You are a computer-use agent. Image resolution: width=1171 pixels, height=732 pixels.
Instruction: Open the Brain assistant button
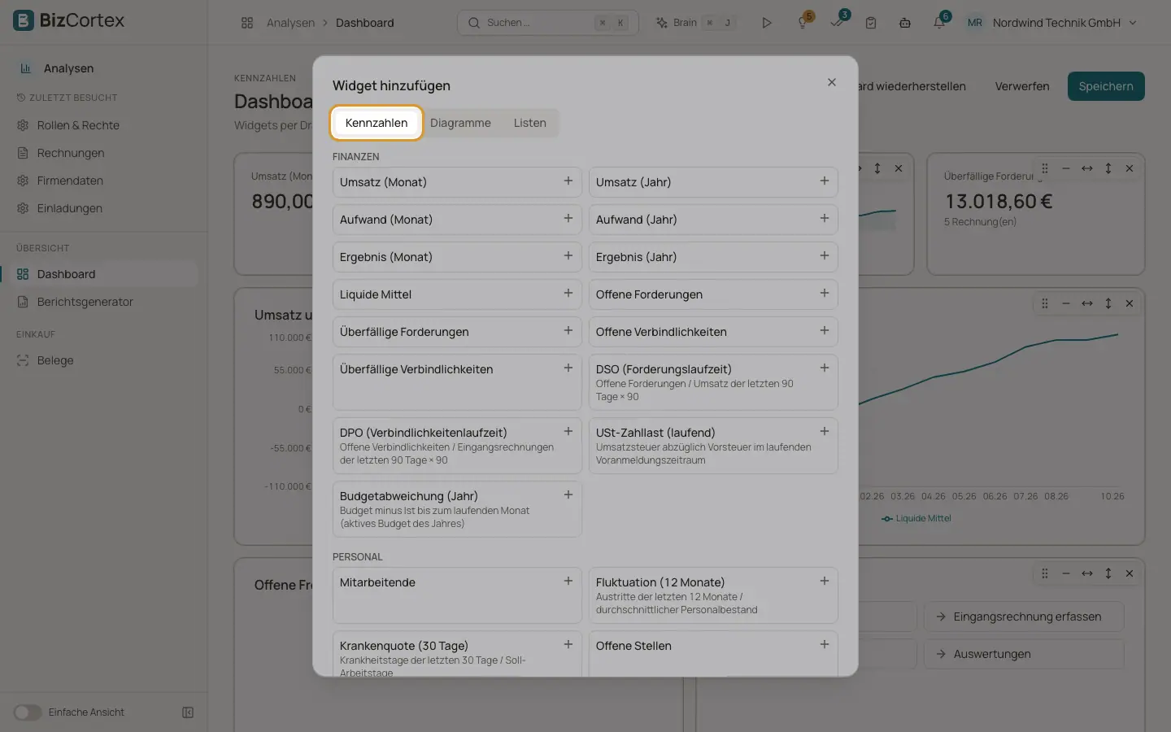pos(696,23)
